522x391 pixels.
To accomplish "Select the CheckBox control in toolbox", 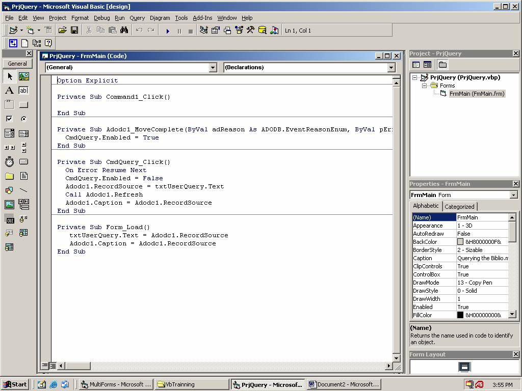I will (x=9, y=119).
